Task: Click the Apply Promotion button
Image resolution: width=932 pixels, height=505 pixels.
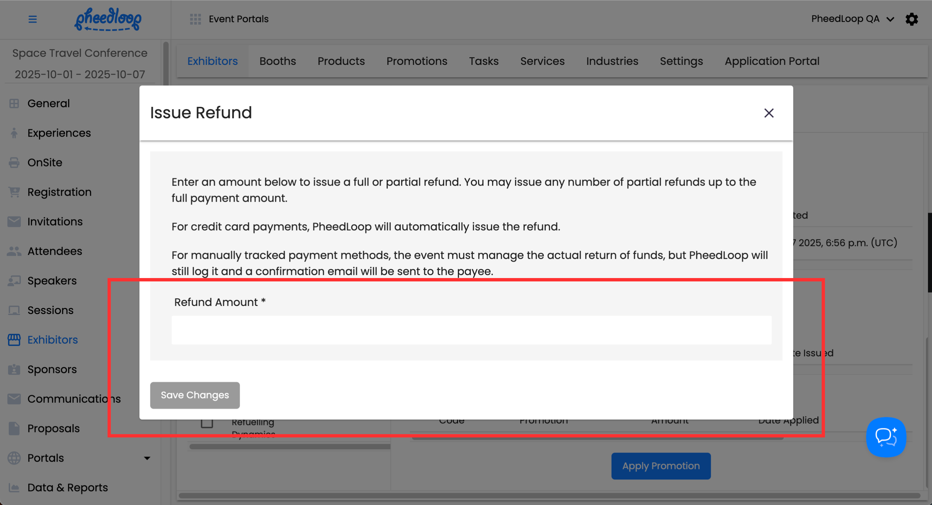Action: click(661, 466)
